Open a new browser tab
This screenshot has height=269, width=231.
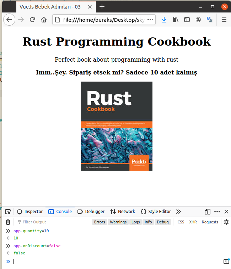(x=102, y=6)
